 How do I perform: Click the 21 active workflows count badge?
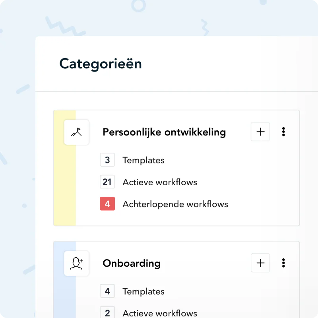coord(107,182)
